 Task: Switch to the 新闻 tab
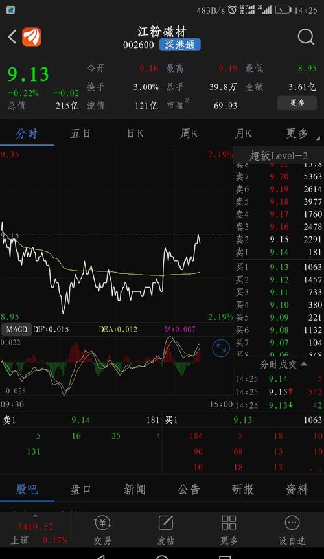coord(135,490)
